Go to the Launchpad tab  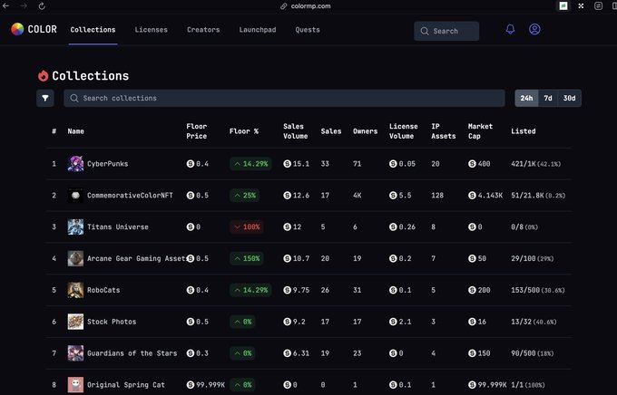point(257,30)
